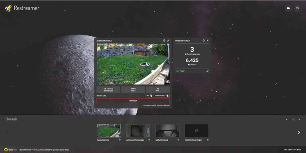Click the Inhalts-URL label
The height and width of the screenshot is (153, 306).
point(102,96)
